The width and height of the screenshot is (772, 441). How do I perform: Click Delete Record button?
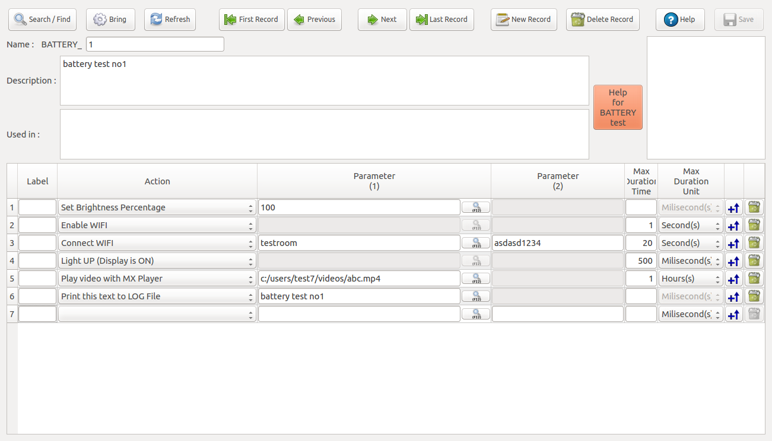pos(603,20)
